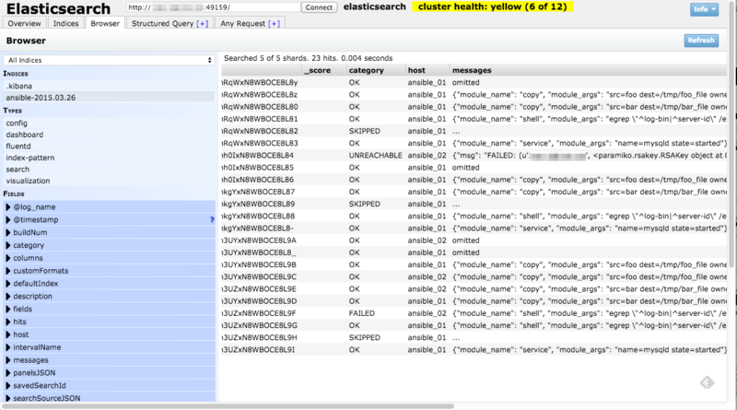Expand the messages field
This screenshot has width=737, height=410.
[x=109, y=359]
